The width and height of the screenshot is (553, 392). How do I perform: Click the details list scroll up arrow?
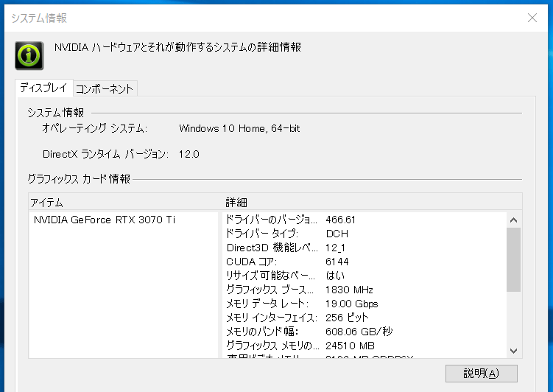513,220
